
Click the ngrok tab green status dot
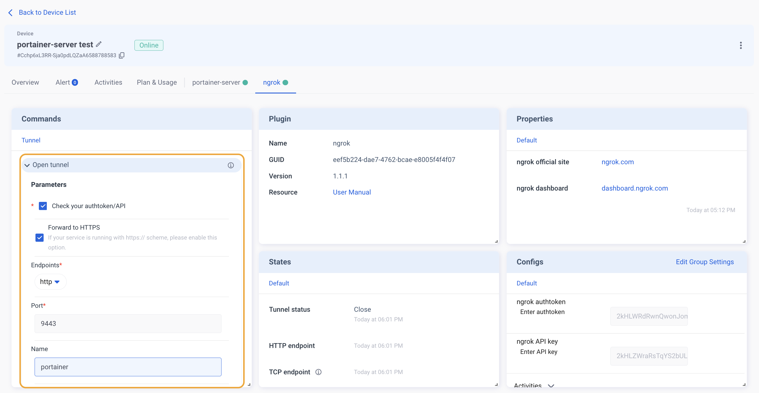click(285, 83)
